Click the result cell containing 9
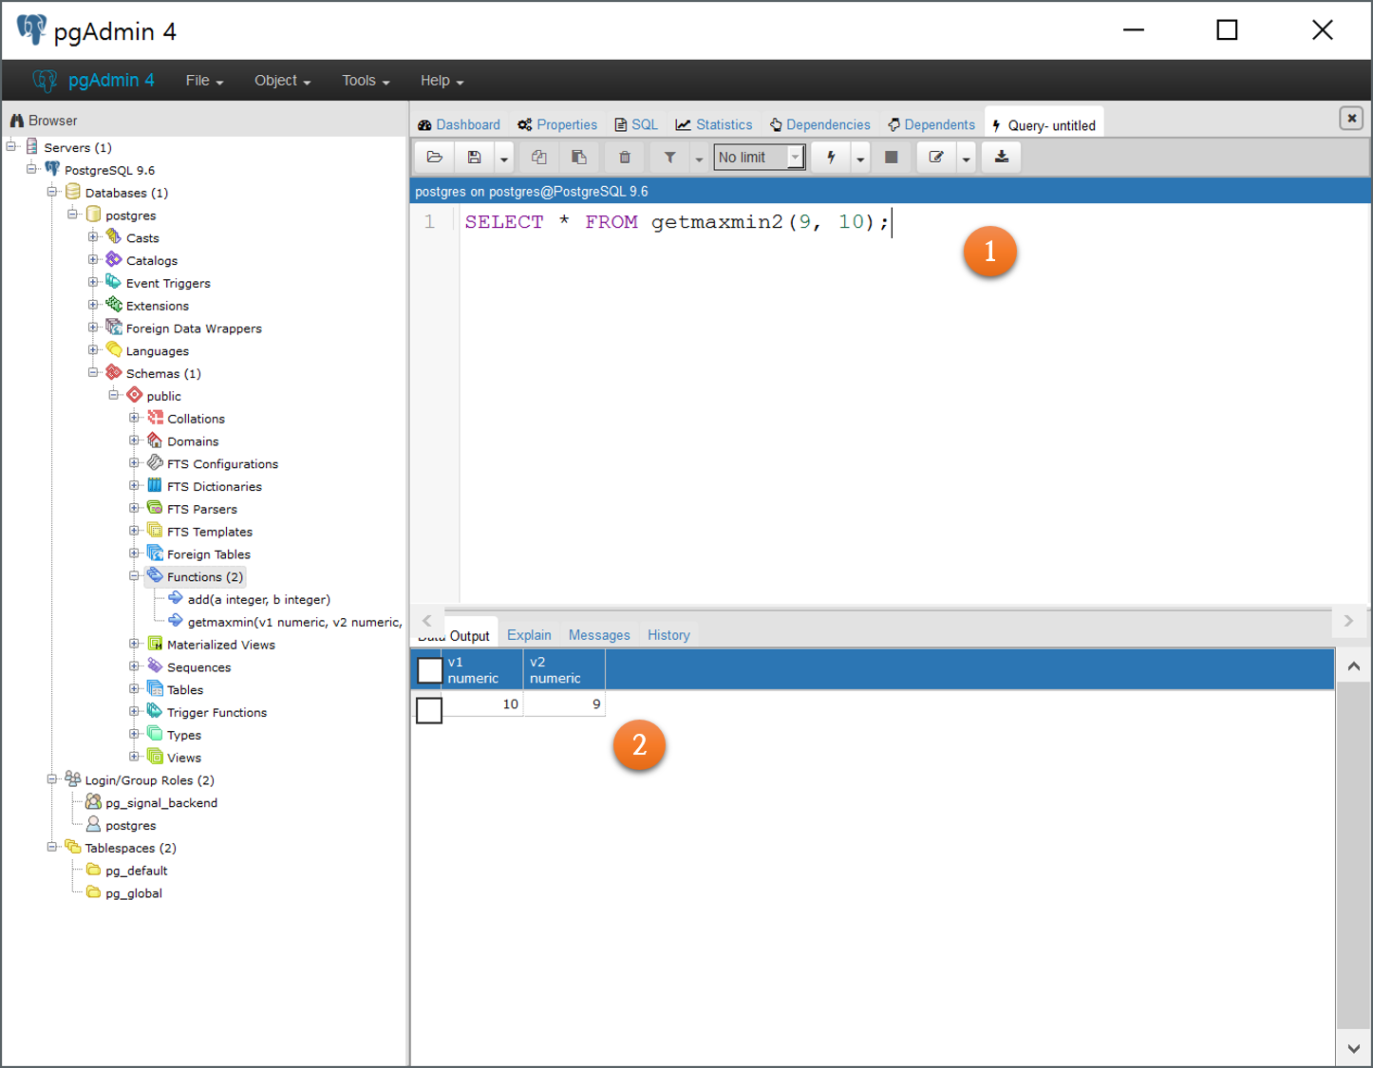The image size is (1373, 1068). pos(564,703)
